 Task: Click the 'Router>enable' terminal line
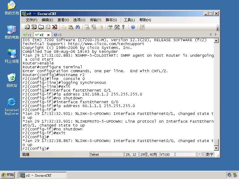coord(38,63)
